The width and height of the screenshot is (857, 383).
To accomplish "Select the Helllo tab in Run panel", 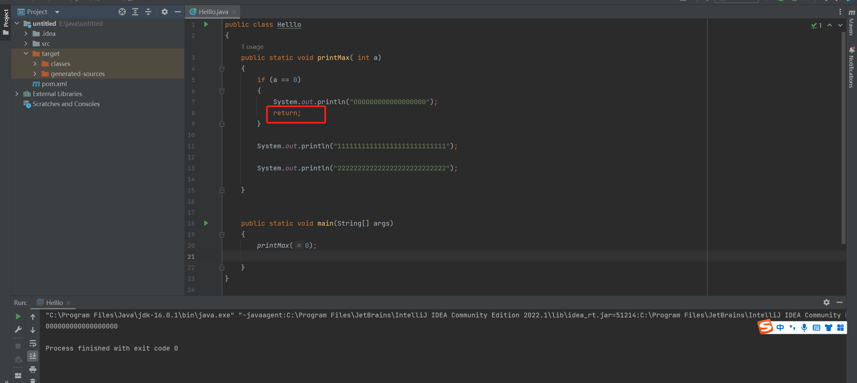I will tap(54, 303).
